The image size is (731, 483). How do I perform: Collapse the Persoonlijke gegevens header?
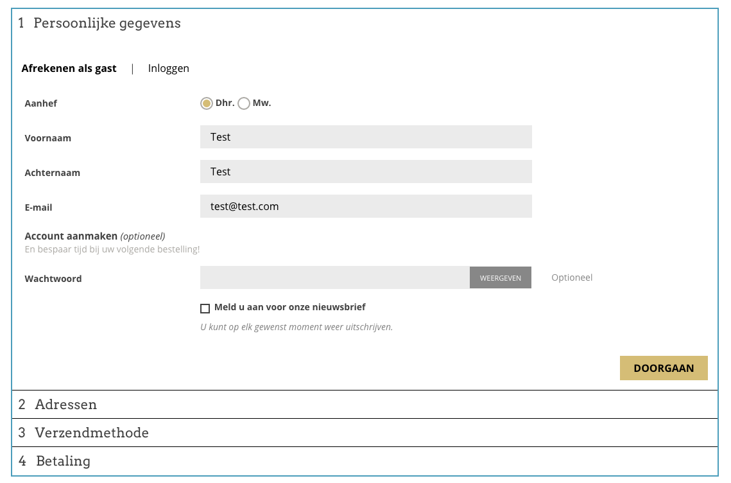click(x=107, y=23)
